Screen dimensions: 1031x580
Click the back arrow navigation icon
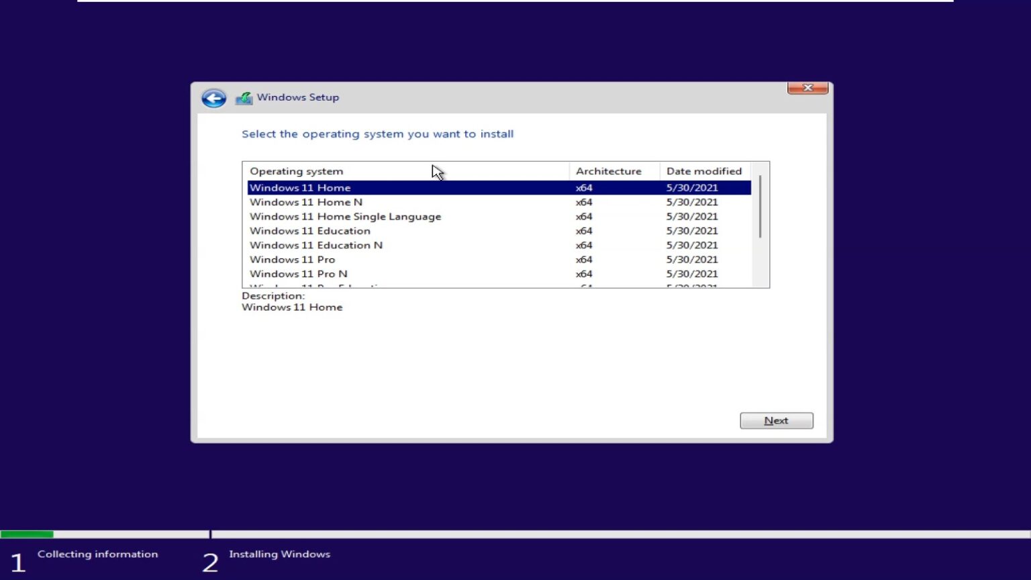[x=213, y=98]
